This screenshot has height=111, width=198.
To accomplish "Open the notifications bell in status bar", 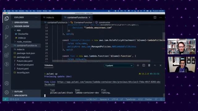I will click(x=161, y=99).
